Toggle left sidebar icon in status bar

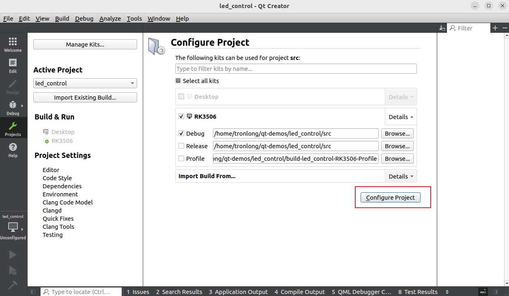[x=33, y=292]
